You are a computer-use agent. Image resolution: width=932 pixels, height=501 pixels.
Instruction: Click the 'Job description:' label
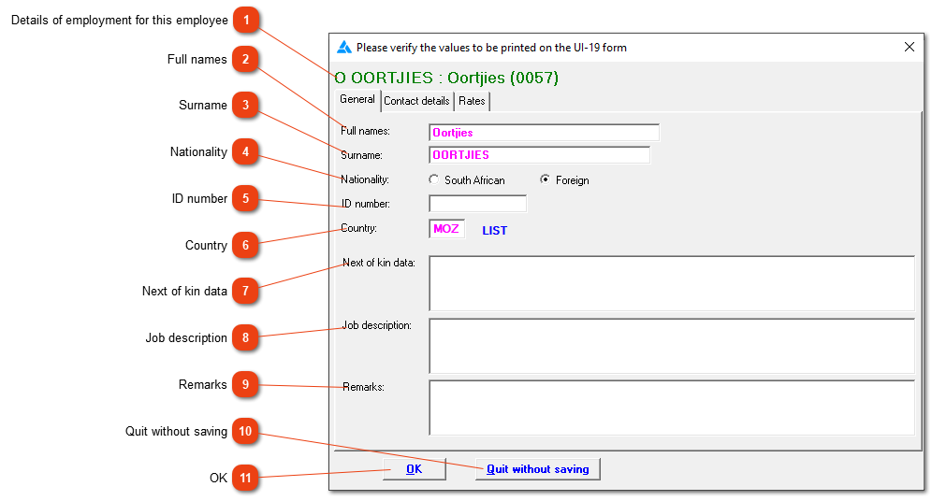377,325
